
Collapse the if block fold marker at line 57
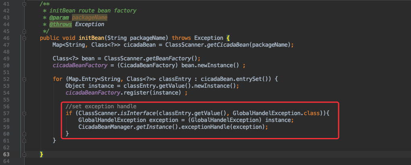click(25, 113)
